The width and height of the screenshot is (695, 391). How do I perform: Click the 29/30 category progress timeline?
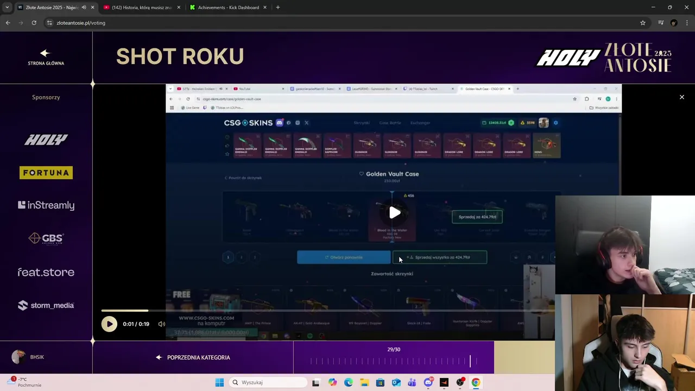pyautogui.click(x=394, y=361)
